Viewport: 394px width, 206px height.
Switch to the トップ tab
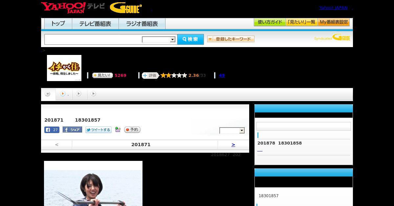click(x=58, y=24)
